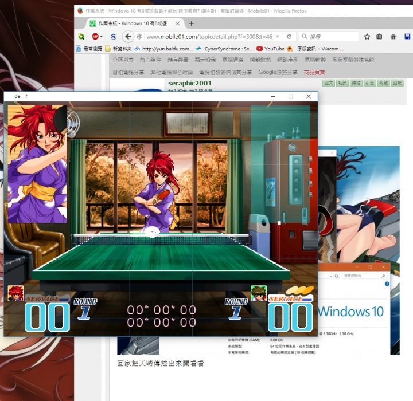Open the Google服務分享 sub-forum link

[x=278, y=72]
